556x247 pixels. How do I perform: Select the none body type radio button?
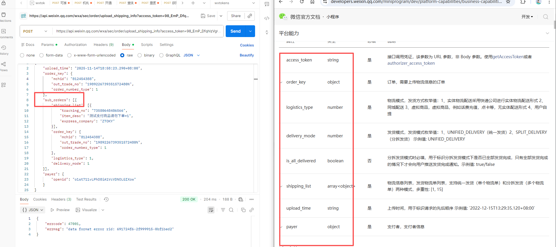(22, 55)
